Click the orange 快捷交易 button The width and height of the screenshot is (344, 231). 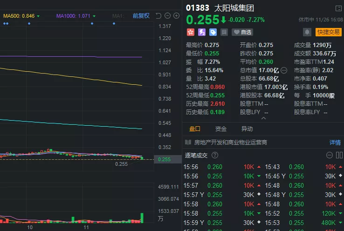329,32
